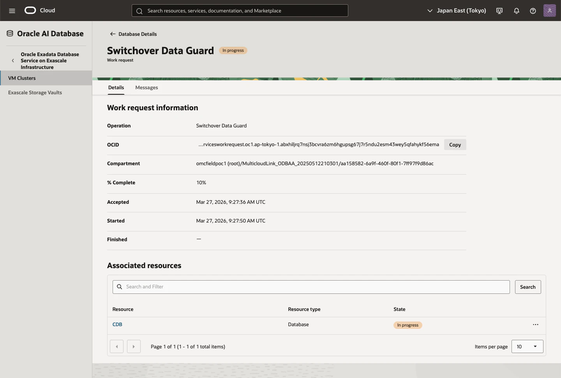Viewport: 561px width, 378px height.
Task: Select the Details tab
Action: pyautogui.click(x=116, y=88)
